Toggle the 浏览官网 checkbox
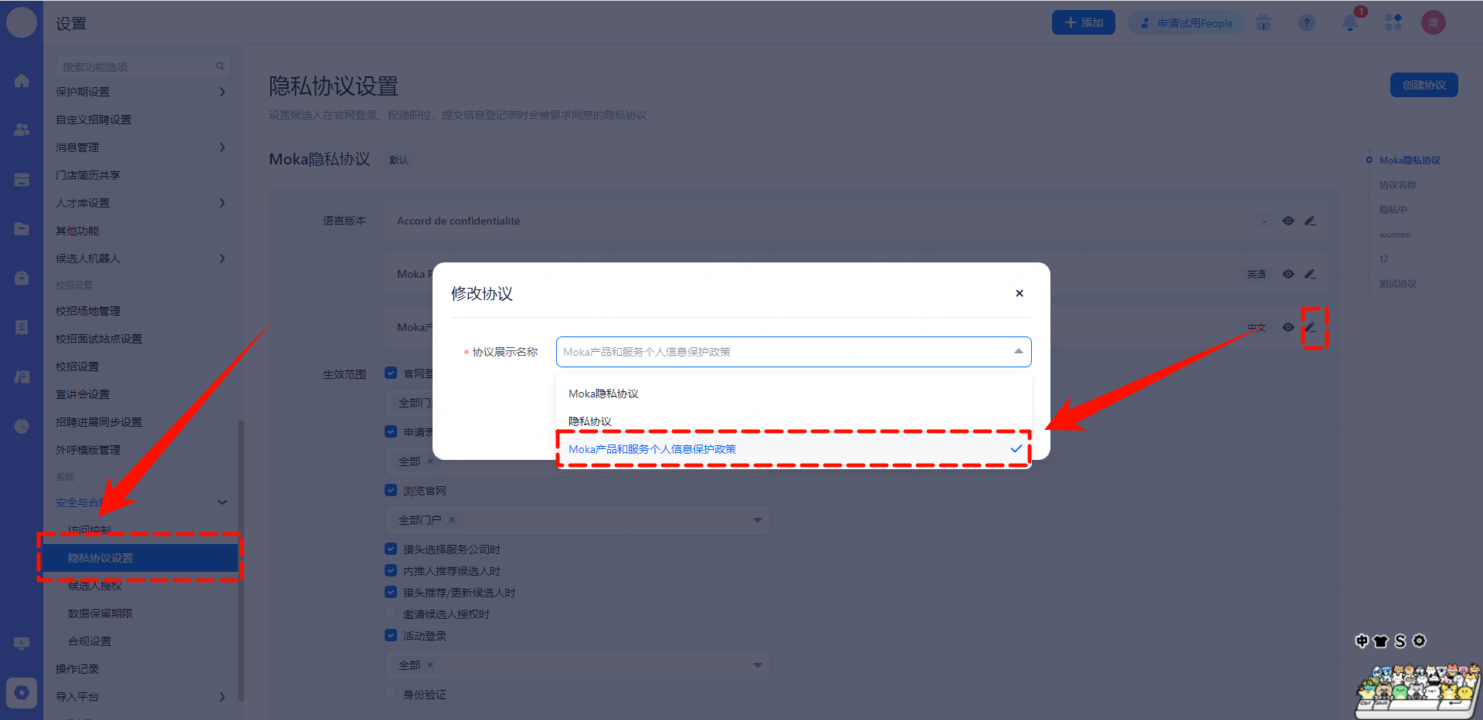The height and width of the screenshot is (720, 1483). (391, 490)
